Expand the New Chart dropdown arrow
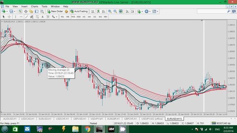Viewport: 237px width, 133px height. point(7,11)
